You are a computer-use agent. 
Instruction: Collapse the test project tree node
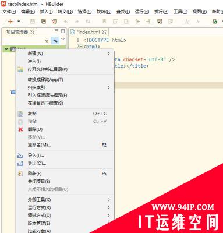click(x=6, y=49)
